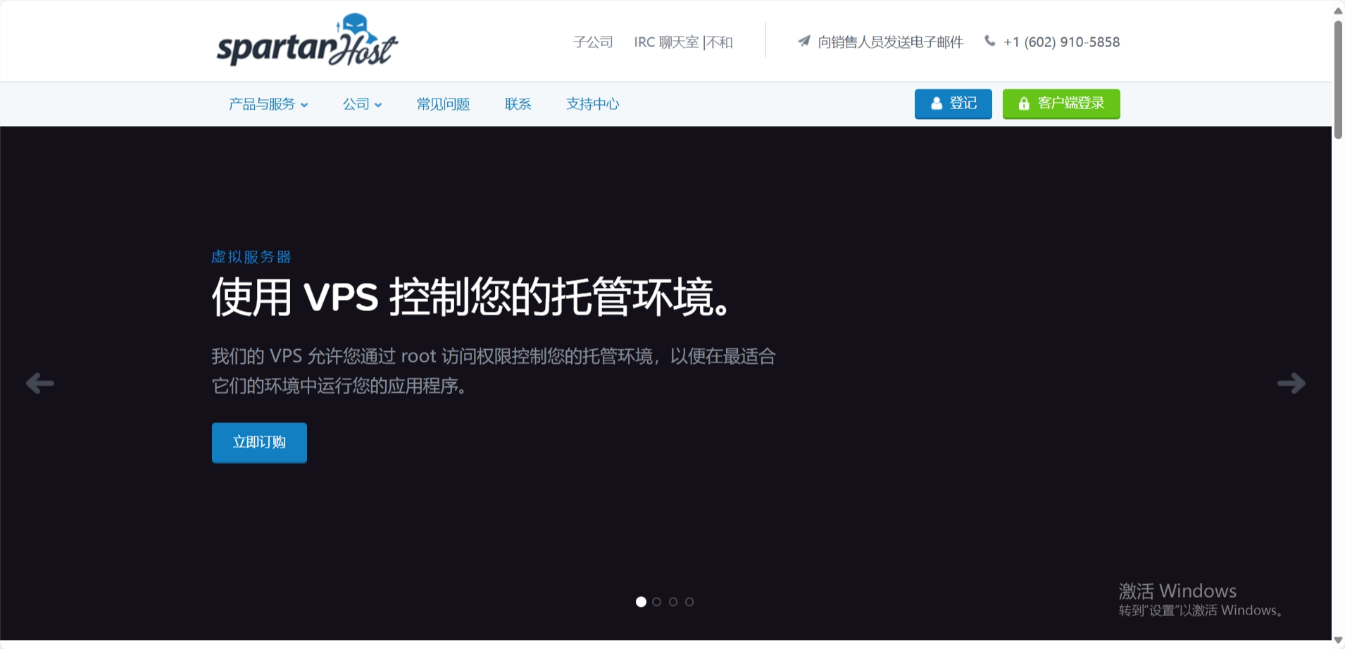Click the SpartanHost logo
This screenshot has height=649, width=1345.
click(307, 41)
